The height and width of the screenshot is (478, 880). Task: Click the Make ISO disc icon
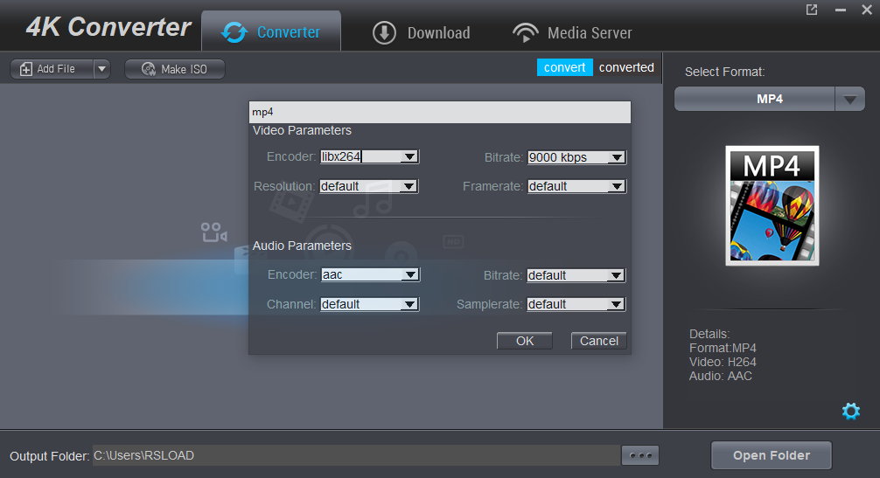click(x=149, y=69)
